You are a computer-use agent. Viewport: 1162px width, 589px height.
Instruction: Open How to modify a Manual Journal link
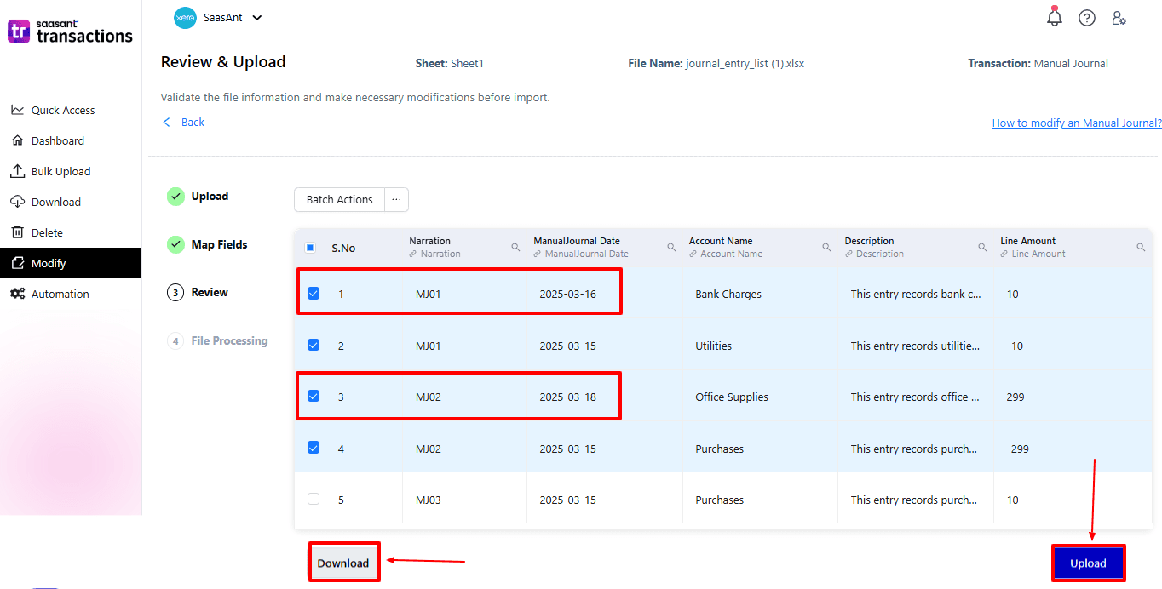(x=1076, y=123)
